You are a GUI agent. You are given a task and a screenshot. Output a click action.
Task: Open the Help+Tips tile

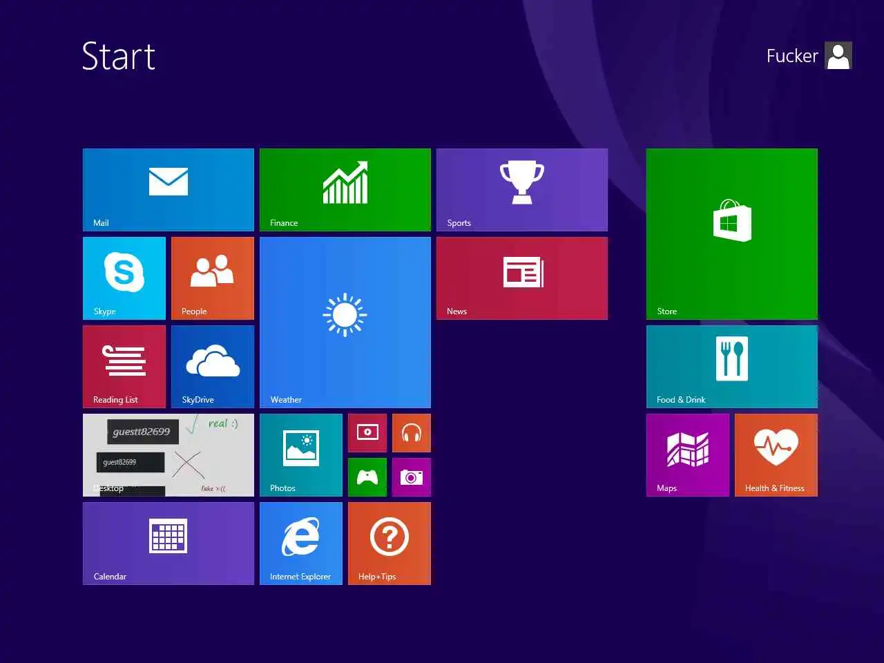point(390,544)
